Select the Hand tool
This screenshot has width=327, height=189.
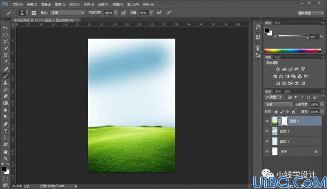[x=6, y=151]
